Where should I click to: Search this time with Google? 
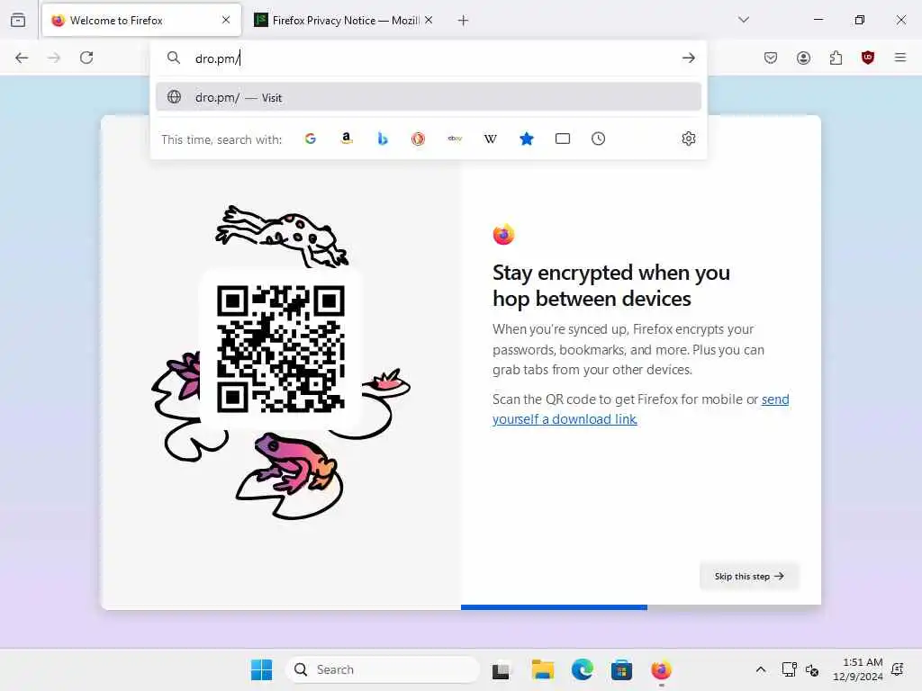click(311, 139)
